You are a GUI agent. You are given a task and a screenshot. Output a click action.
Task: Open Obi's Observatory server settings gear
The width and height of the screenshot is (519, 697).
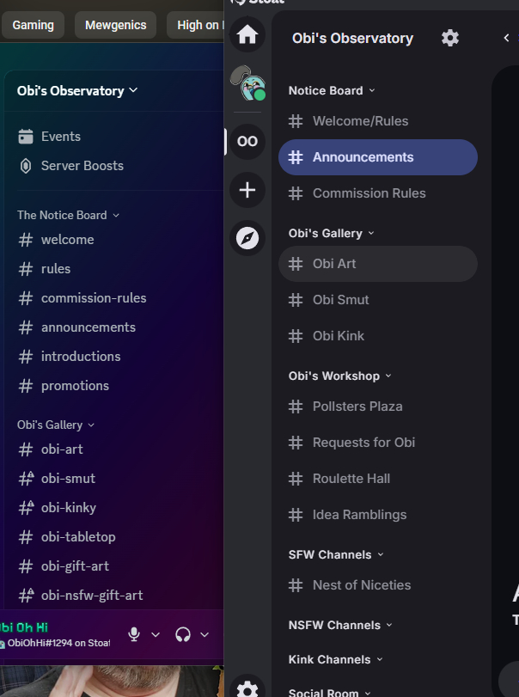click(450, 38)
